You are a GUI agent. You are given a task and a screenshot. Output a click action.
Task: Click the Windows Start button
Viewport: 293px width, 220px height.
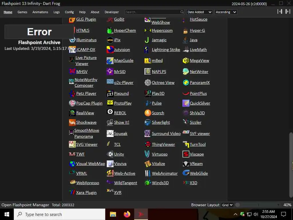click(7, 214)
